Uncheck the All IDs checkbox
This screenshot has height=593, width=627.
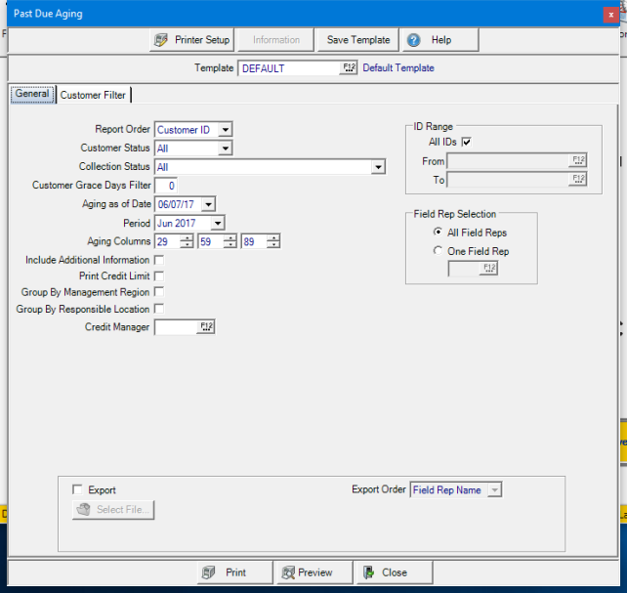(x=466, y=143)
